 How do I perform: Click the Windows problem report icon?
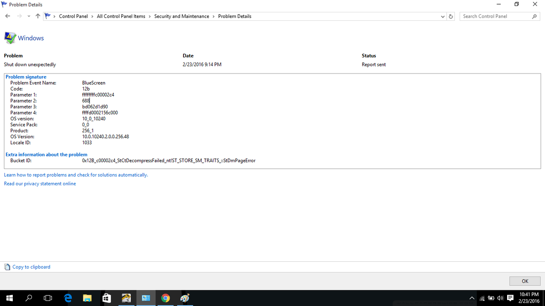(10, 38)
